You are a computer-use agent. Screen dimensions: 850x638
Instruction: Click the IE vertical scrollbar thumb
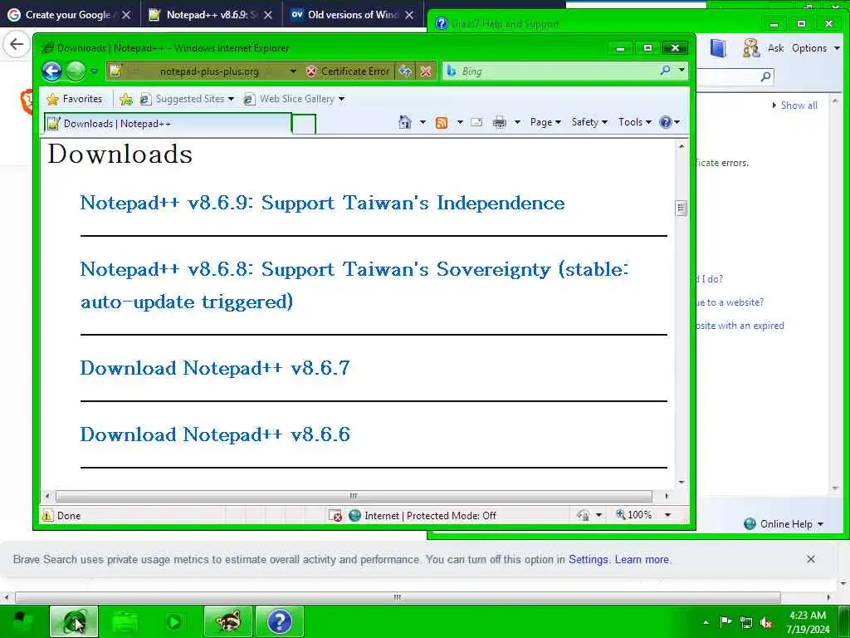(x=681, y=209)
